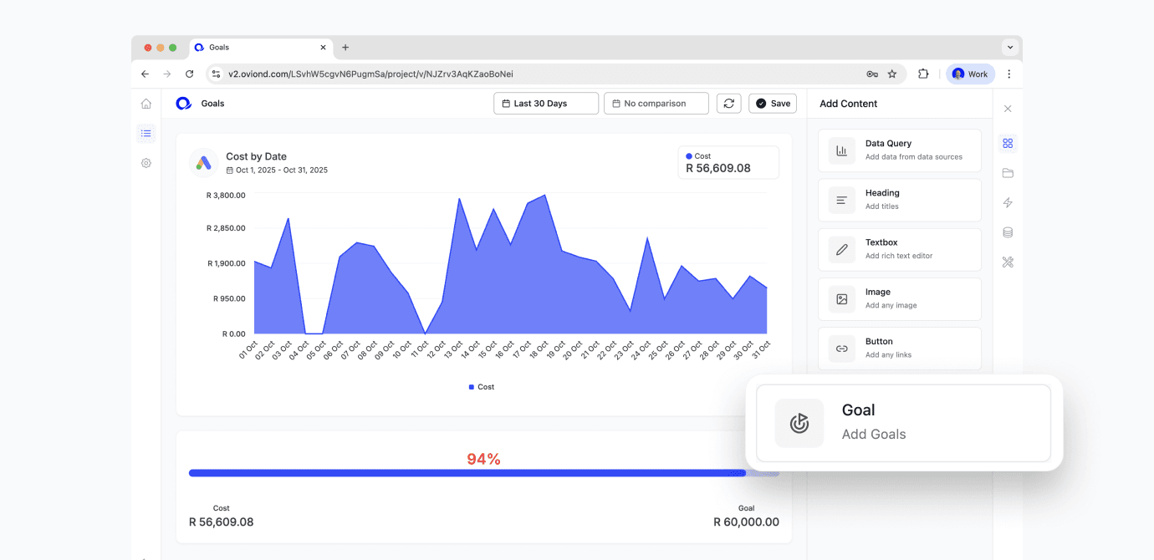Open the browser tab search chevron
Viewport: 1154px width, 560px height.
tap(1010, 48)
